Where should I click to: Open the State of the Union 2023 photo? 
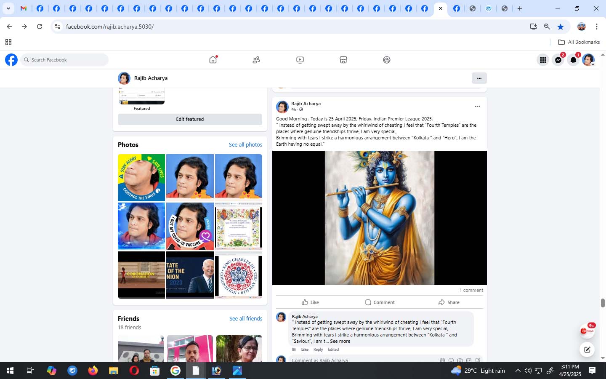(x=190, y=275)
